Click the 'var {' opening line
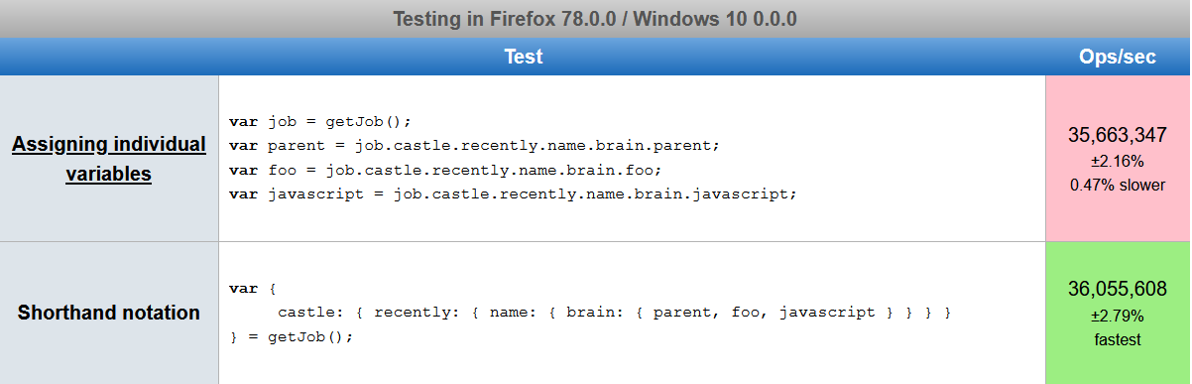Image resolution: width=1192 pixels, height=384 pixels. [x=252, y=289]
